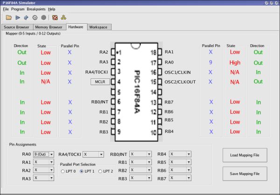Expand the RB0/INT pin dropdown
280x195 pixels.
pyautogui.click(x=140, y=154)
